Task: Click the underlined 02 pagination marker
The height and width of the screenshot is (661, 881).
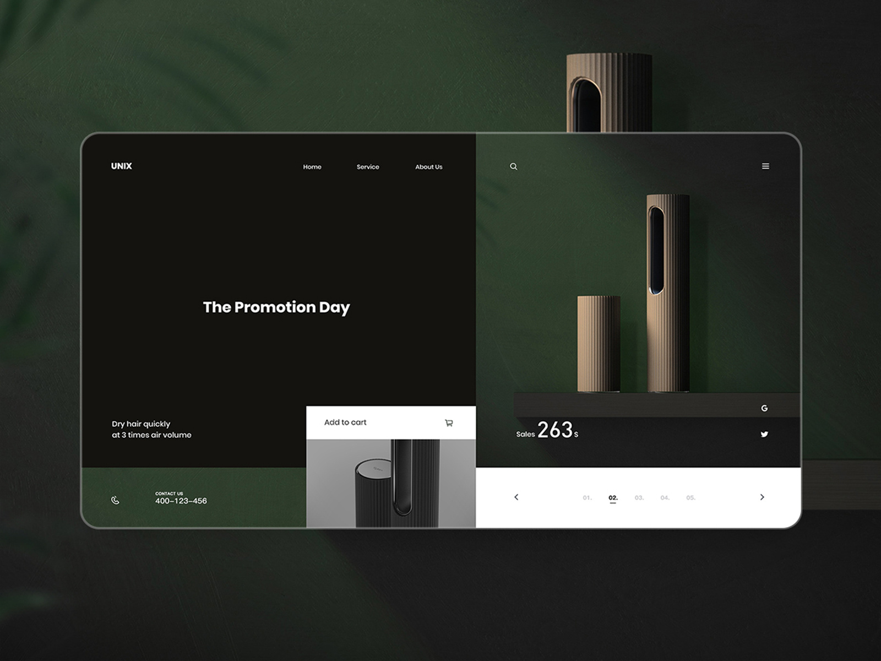Action: 613,497
